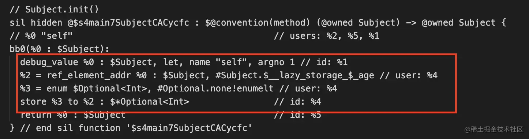
Task: Click the 'bb0(%0 : $Subject):' block label
Action: 60,49
